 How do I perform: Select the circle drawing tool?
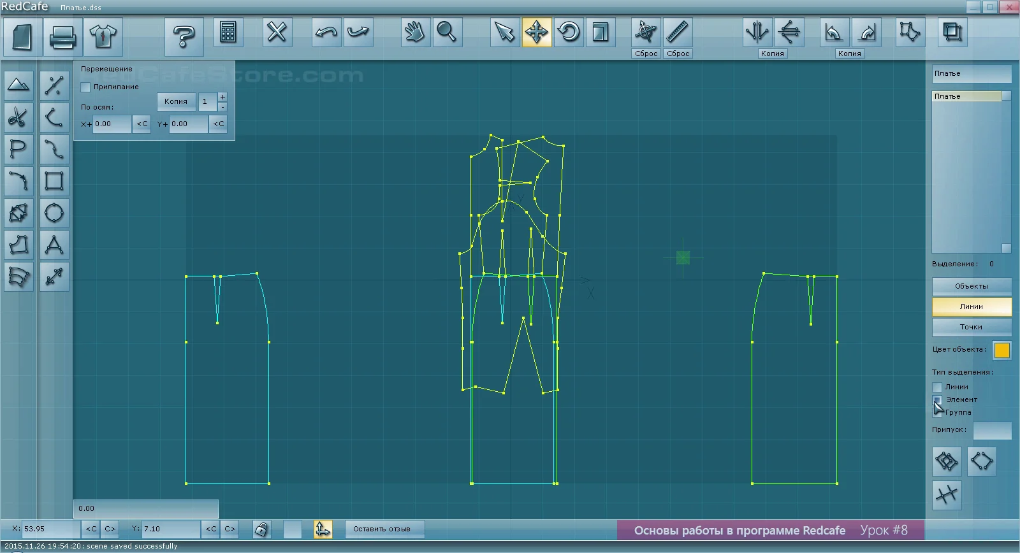click(54, 213)
